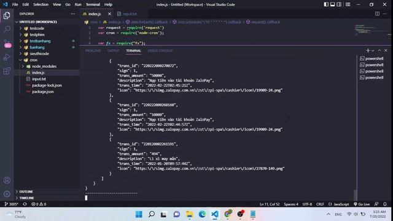The width and height of the screenshot is (393, 221).
Task: Click the Go Live status button
Action: 362,204
